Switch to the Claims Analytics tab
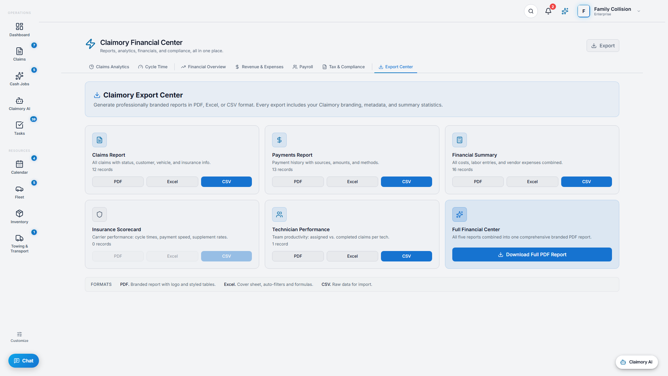Image resolution: width=668 pixels, height=376 pixels. (109, 67)
